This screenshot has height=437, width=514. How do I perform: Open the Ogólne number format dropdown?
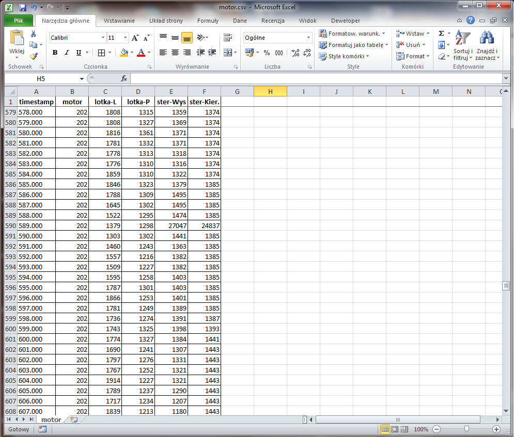[309, 38]
